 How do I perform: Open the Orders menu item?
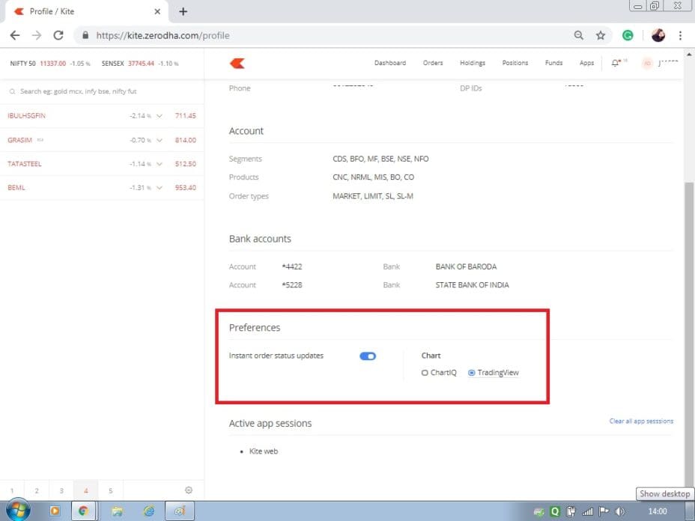433,63
